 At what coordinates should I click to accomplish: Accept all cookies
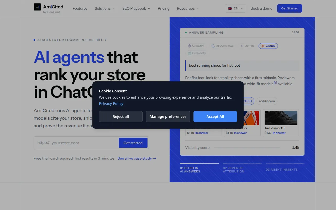click(215, 117)
